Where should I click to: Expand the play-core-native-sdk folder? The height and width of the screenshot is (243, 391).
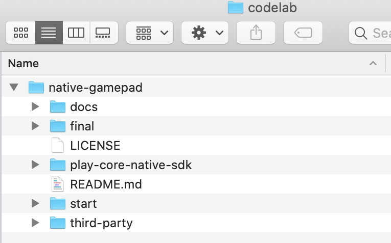[x=35, y=165]
